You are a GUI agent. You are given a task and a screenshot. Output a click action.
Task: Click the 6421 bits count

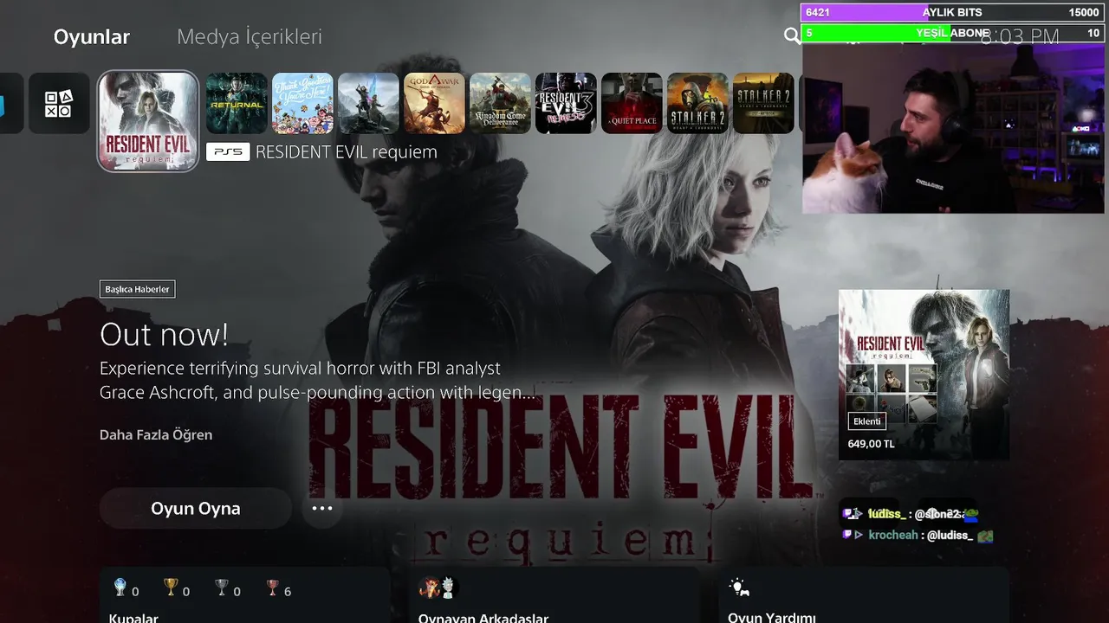pyautogui.click(x=818, y=12)
